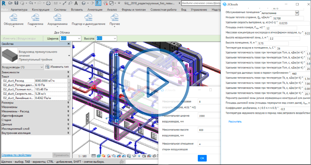This screenshot has width=311, height=165.
Task: Click the Close Hidden Windows icon
Action: click(105, 3)
